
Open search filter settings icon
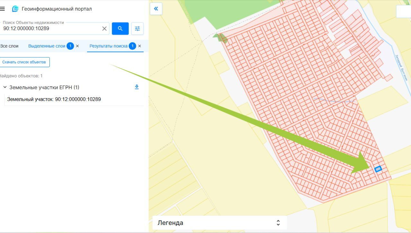pos(137,29)
